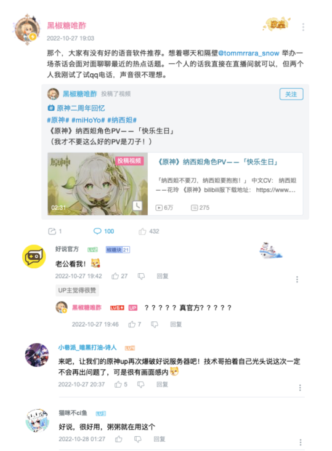
Task: Click the 关注 follow button
Action: pyautogui.click(x=291, y=94)
